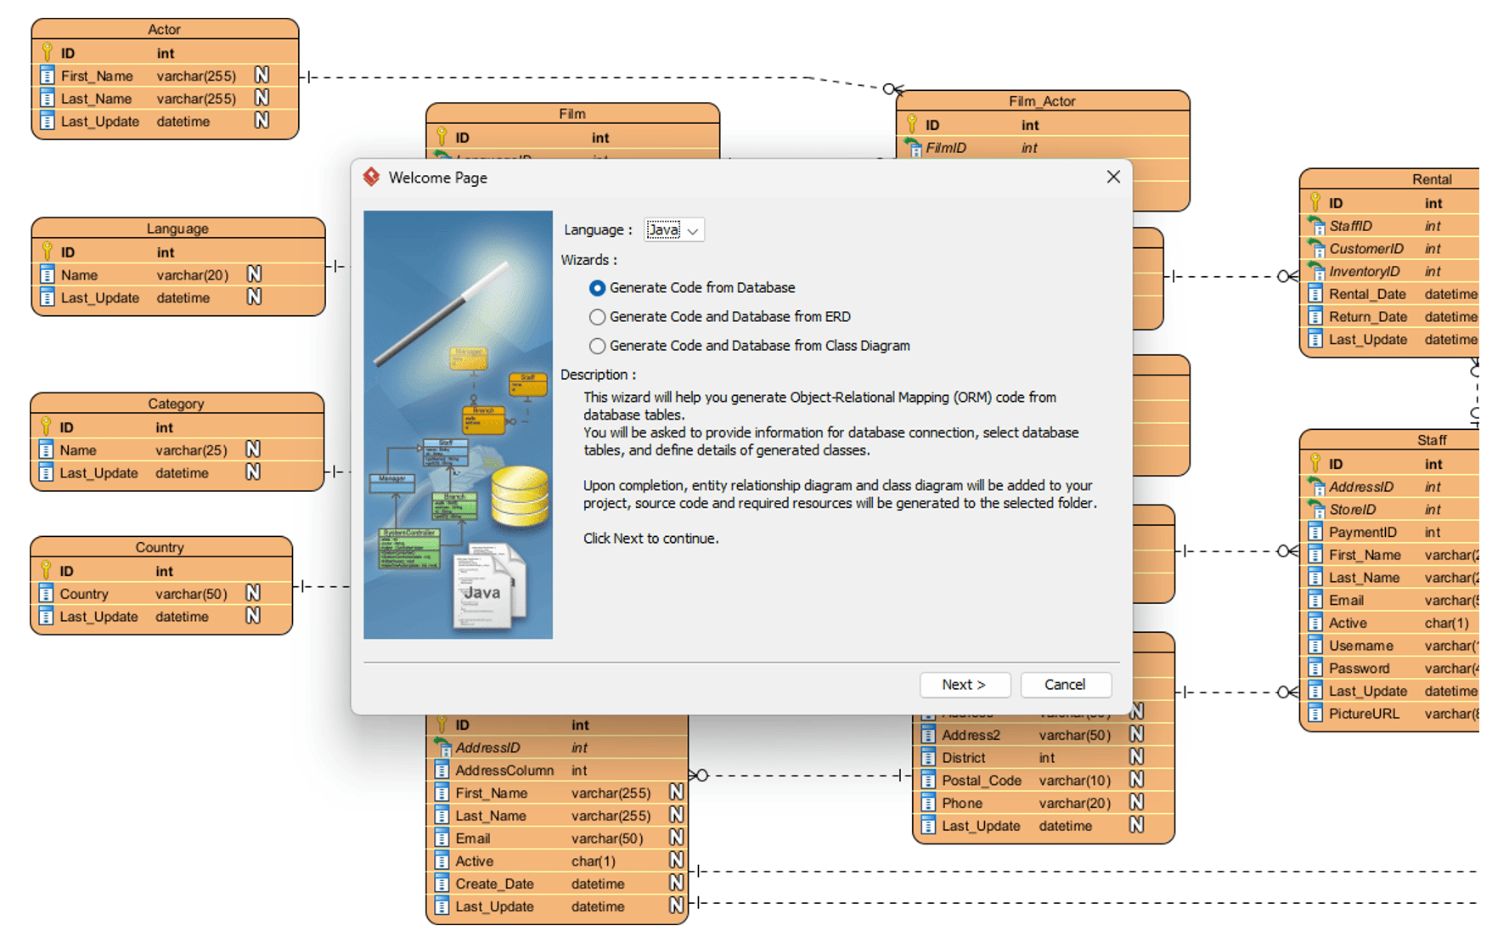Click the column icon next to Language table's Name field
The image size is (1509, 943).
tap(48, 274)
